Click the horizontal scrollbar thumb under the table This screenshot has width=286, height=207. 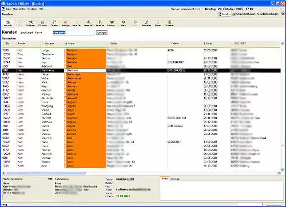coord(46,173)
